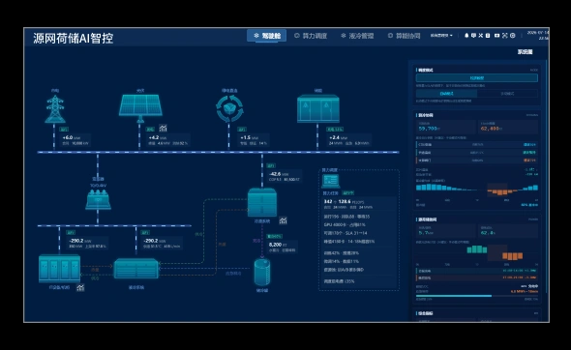Image resolution: width=571 pixels, height=350 pixels.
Task: Open the chart icon beside cooling source unit
Action: [x=283, y=220]
